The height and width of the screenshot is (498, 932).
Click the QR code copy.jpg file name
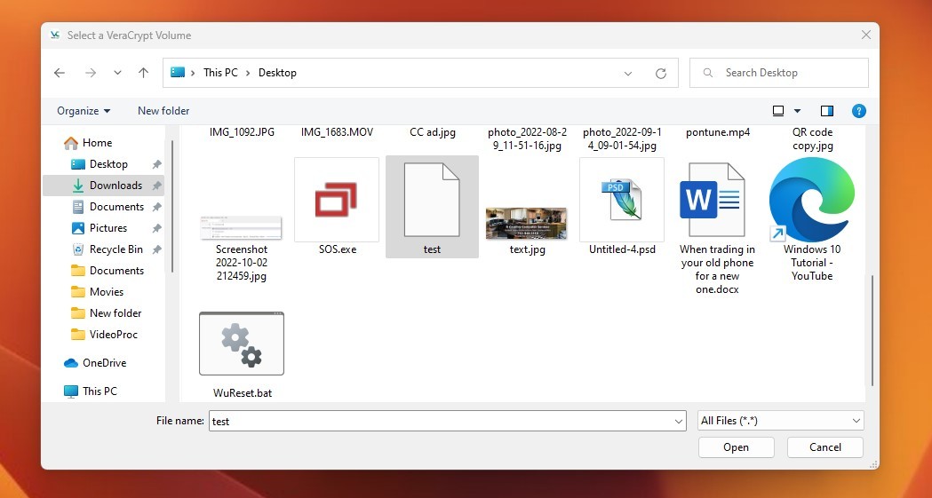(x=813, y=138)
